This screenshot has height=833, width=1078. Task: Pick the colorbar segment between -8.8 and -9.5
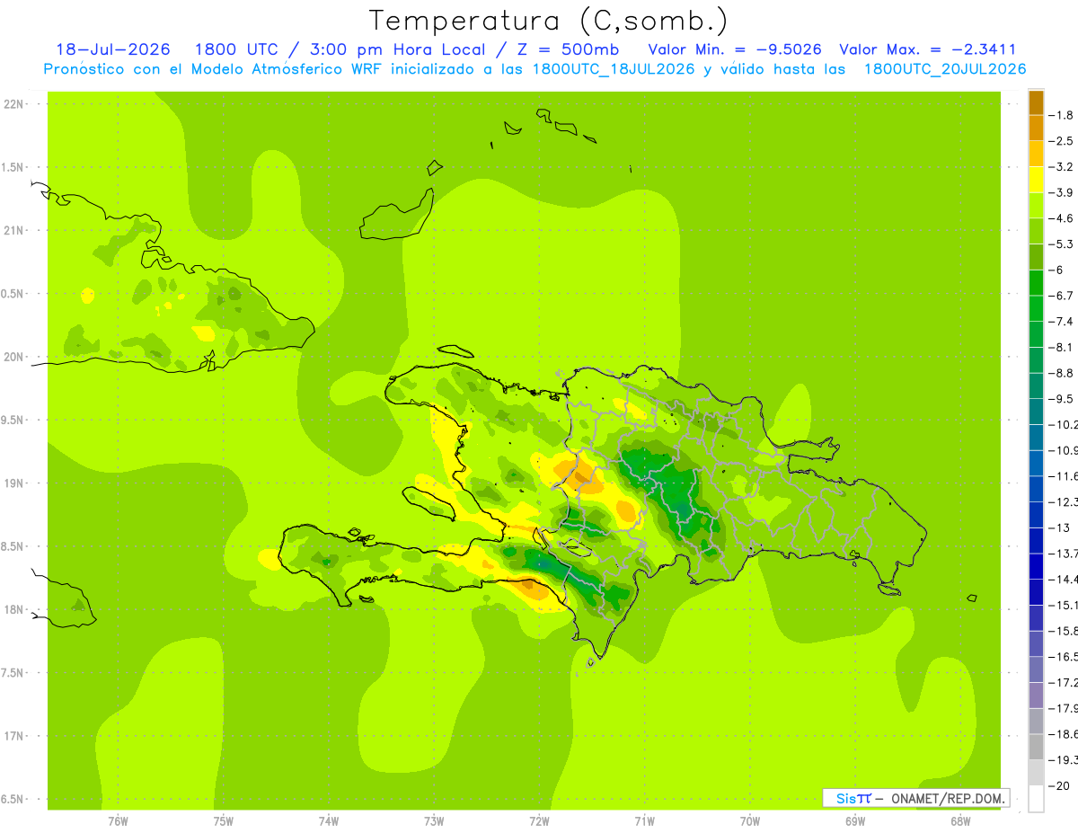pos(1036,385)
